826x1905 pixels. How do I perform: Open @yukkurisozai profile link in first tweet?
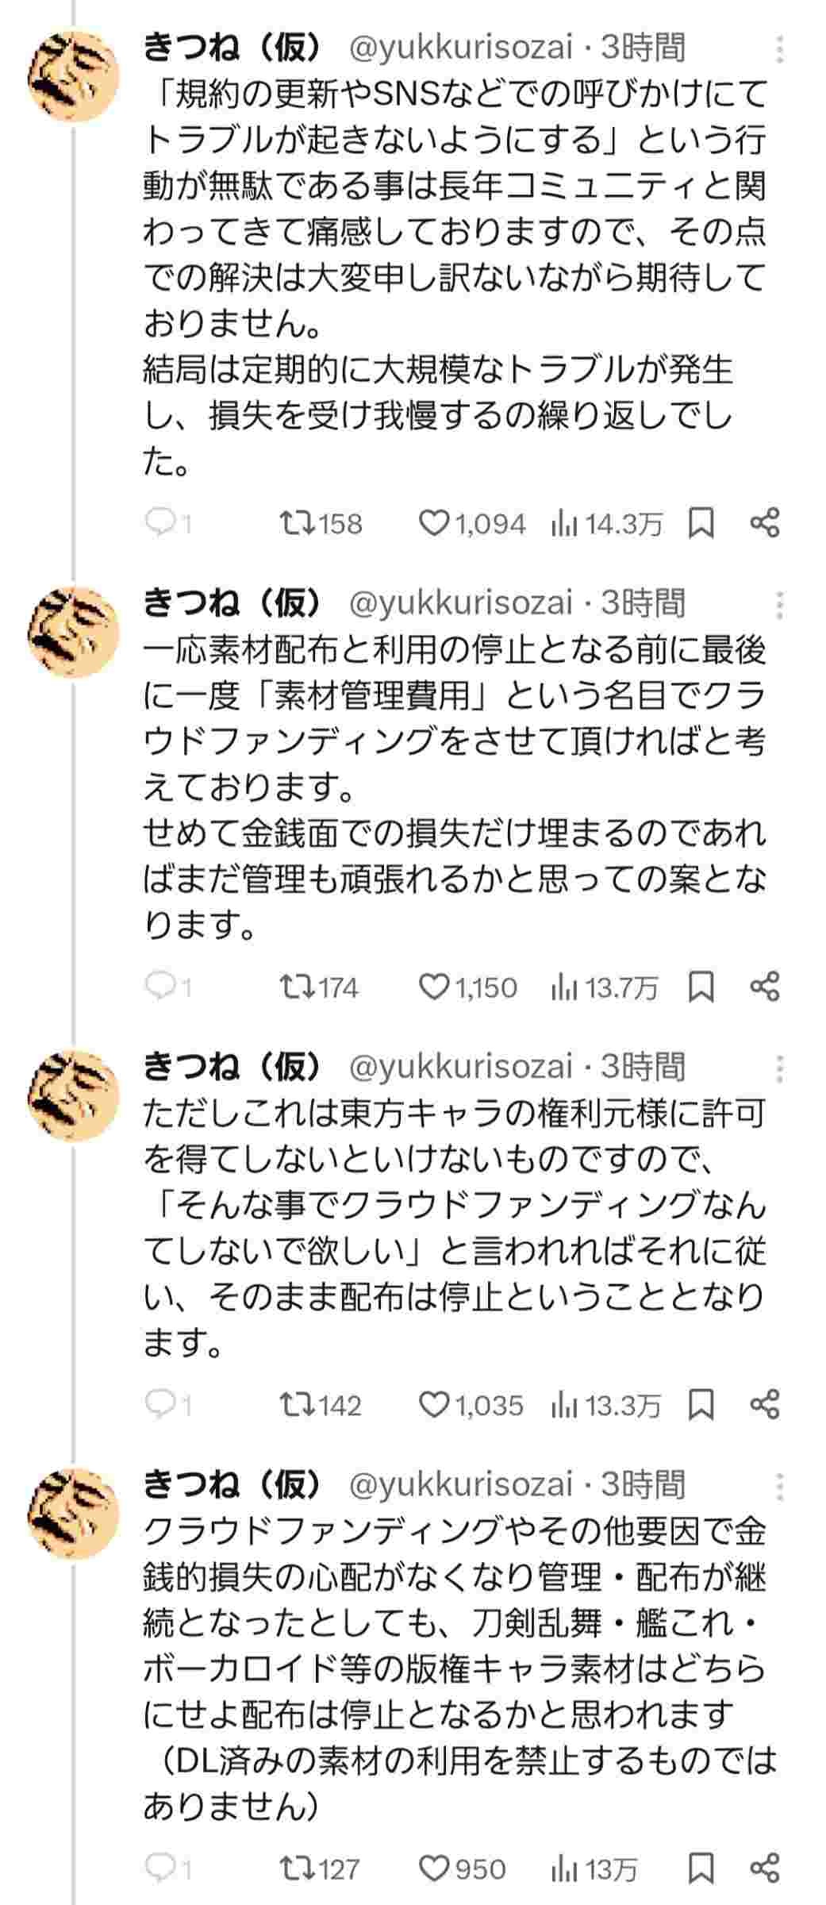pos(460,48)
